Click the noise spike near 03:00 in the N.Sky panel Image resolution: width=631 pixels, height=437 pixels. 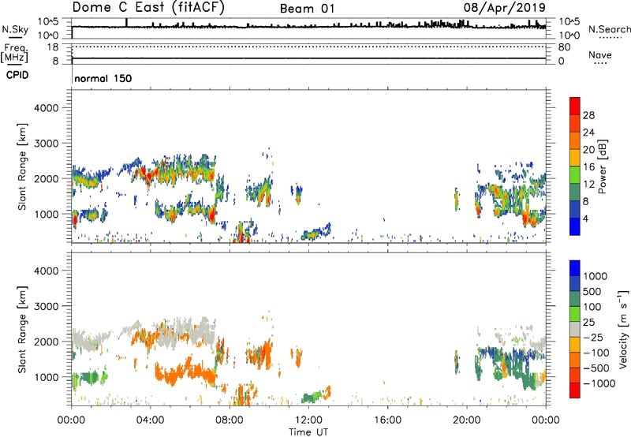click(x=126, y=23)
